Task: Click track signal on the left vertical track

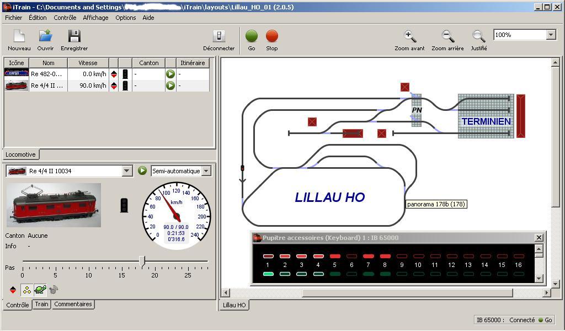Action: 243,168
